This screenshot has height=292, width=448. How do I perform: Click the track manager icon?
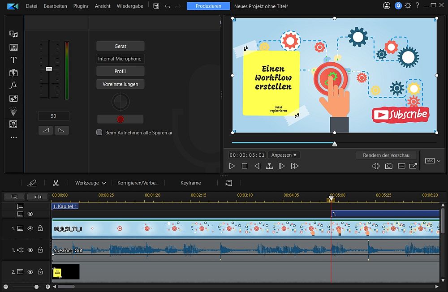point(14,197)
